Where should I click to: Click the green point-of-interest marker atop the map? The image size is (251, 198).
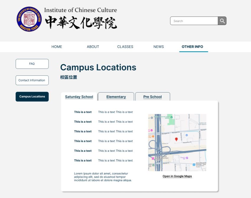172,117
